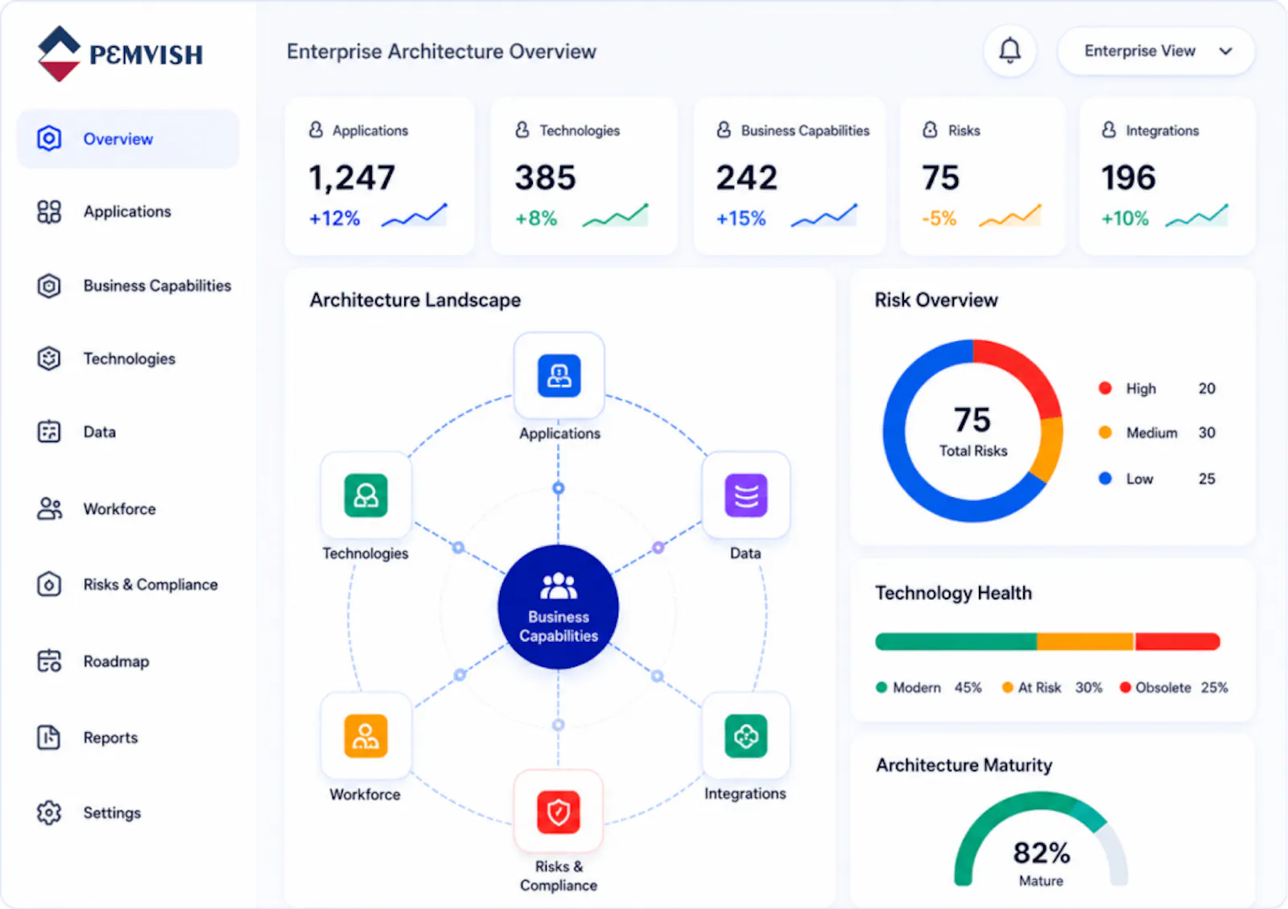This screenshot has height=909, width=1288.
Task: Click the Workforce people icon in sidebar
Action: pyautogui.click(x=49, y=508)
